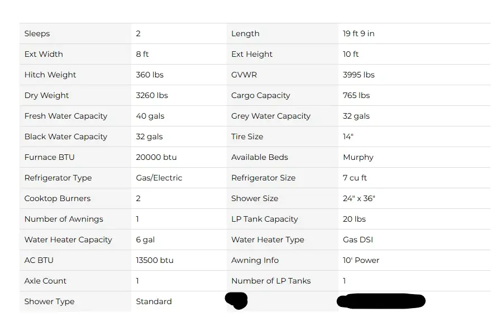Select the Shower Type Standard value
This screenshot has width=501, height=327.
[154, 301]
